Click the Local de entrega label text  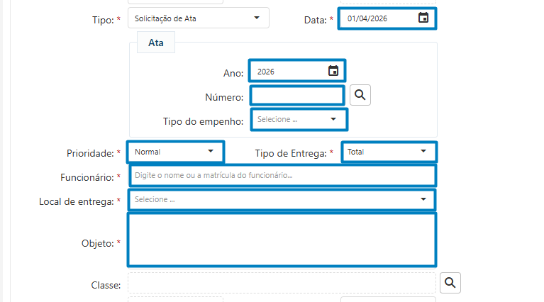click(x=76, y=202)
